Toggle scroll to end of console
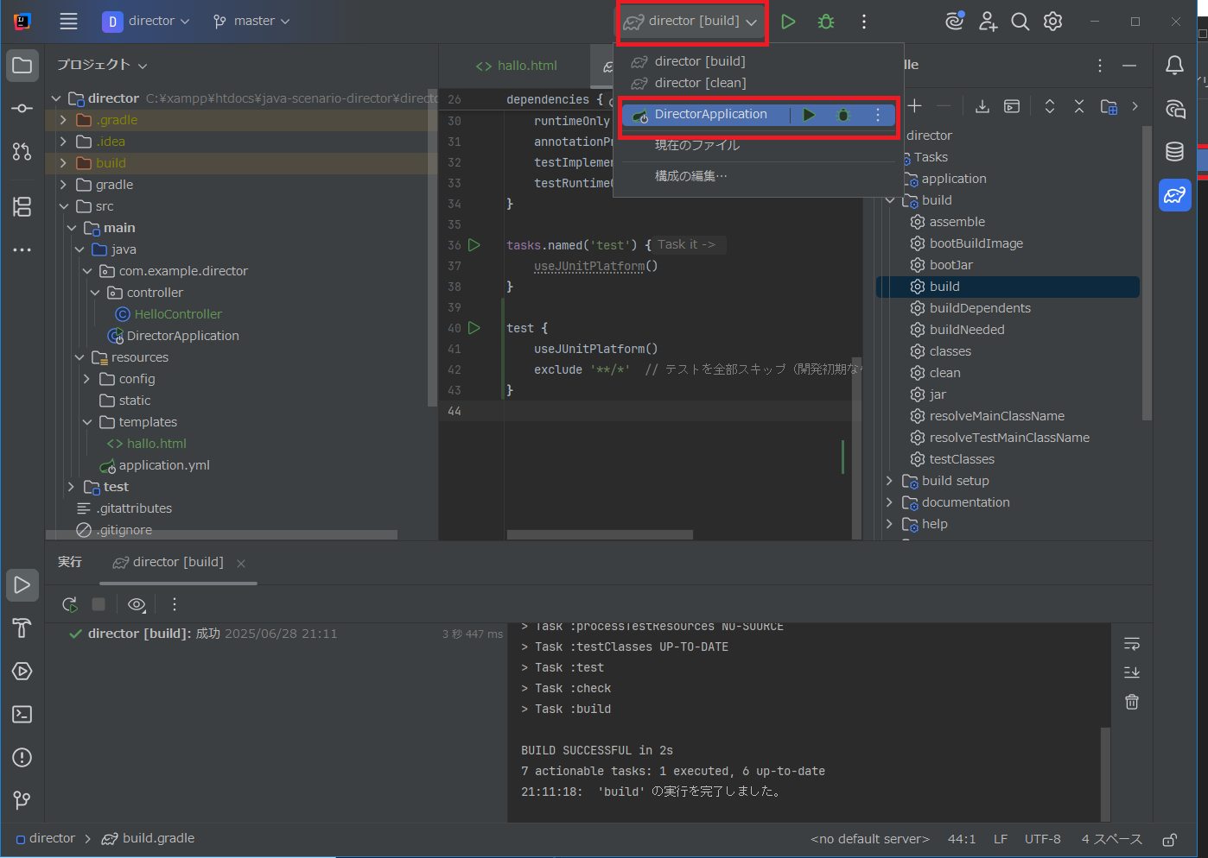 click(x=1132, y=672)
